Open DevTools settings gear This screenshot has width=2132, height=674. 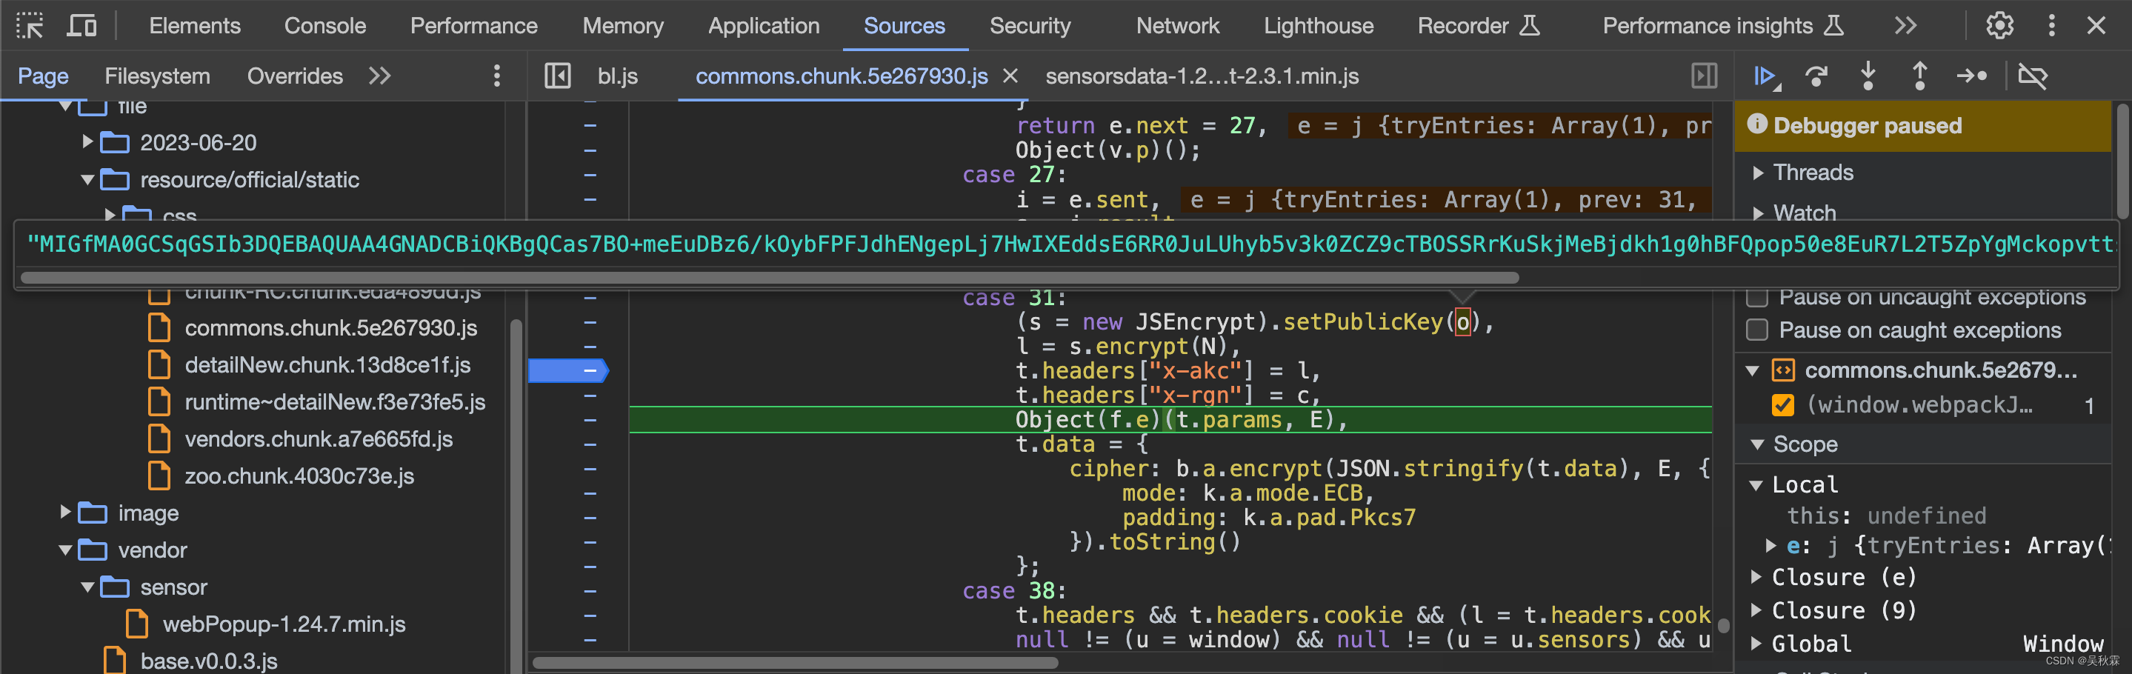(1999, 26)
